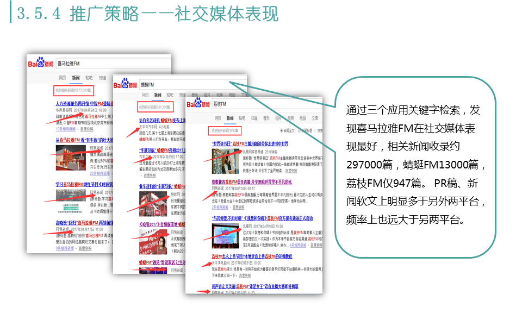This screenshot has width=522, height=326.
Task: Click 13条相同新闻 link in 喜马拉雅FM results
Action: point(66,129)
